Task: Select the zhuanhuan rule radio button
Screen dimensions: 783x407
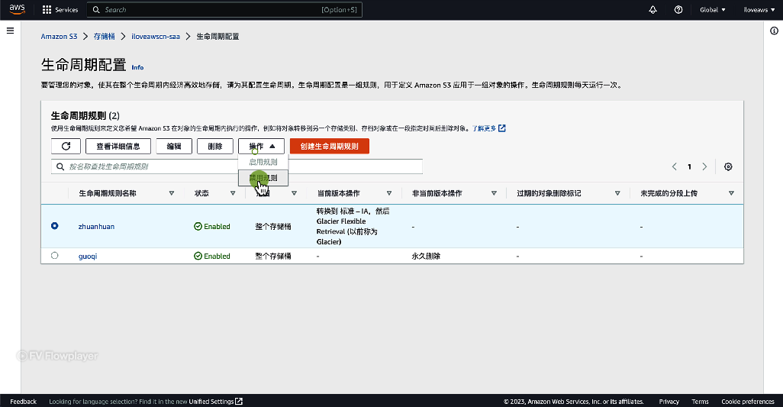Action: pos(54,226)
